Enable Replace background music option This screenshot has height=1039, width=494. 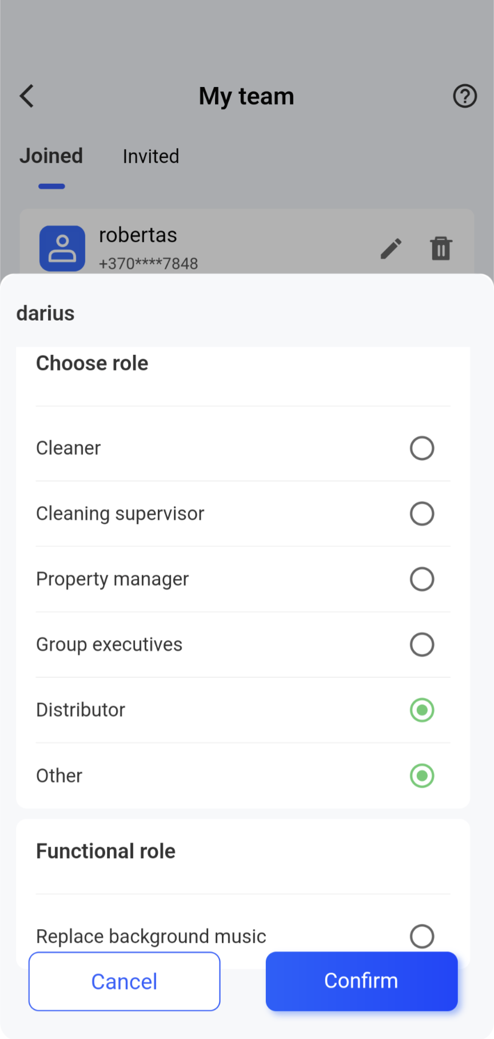point(422,937)
